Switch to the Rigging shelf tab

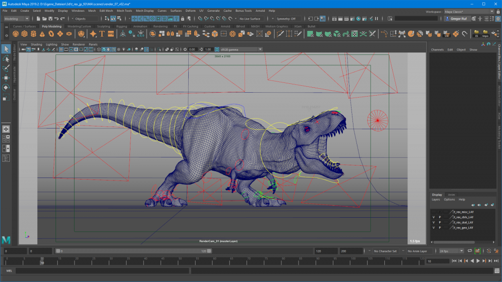click(122, 26)
